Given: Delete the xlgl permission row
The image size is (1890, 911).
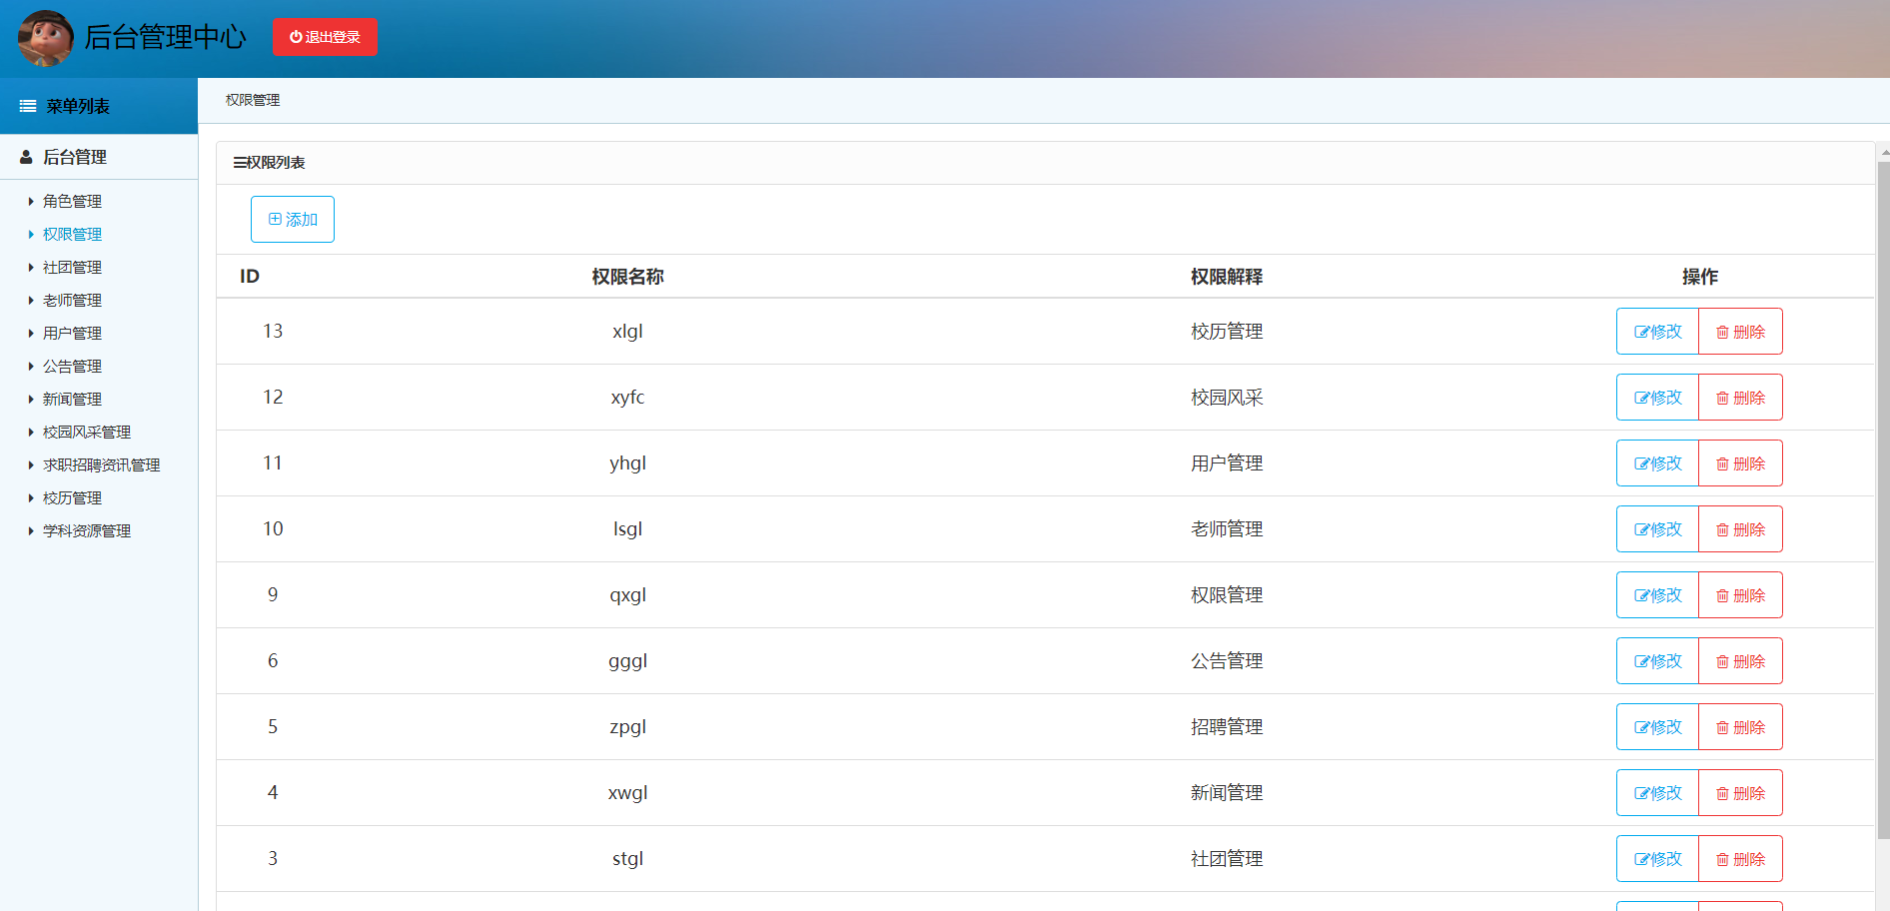Looking at the screenshot, I should (x=1740, y=331).
